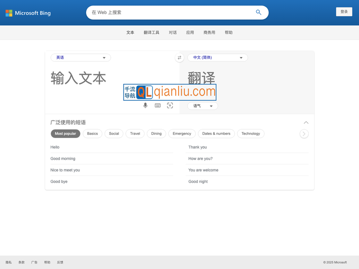This screenshot has height=269, width=359.
Task: Select the Travel phrase category
Action: [x=135, y=133]
